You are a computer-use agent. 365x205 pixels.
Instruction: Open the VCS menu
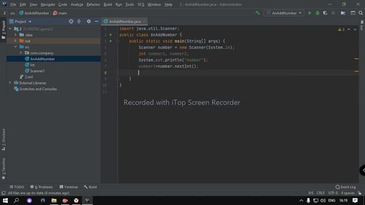point(141,5)
